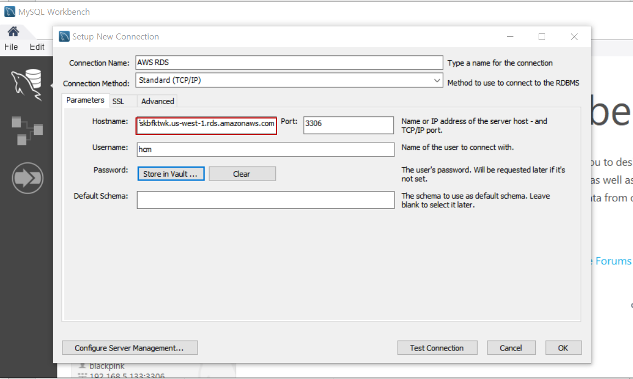Viewport: 633px width, 379px height.
Task: Click into the Hostname field
Action: pyautogui.click(x=206, y=126)
